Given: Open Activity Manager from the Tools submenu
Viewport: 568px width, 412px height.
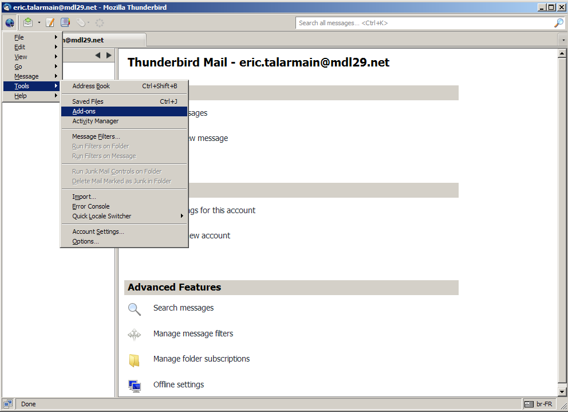Looking at the screenshot, I should (124, 121).
